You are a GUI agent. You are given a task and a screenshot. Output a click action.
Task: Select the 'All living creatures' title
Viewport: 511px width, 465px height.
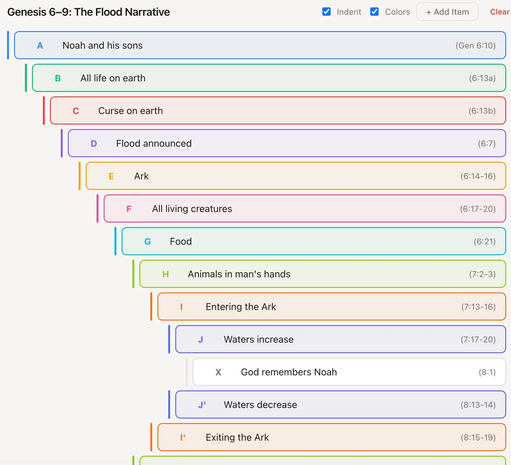192,209
